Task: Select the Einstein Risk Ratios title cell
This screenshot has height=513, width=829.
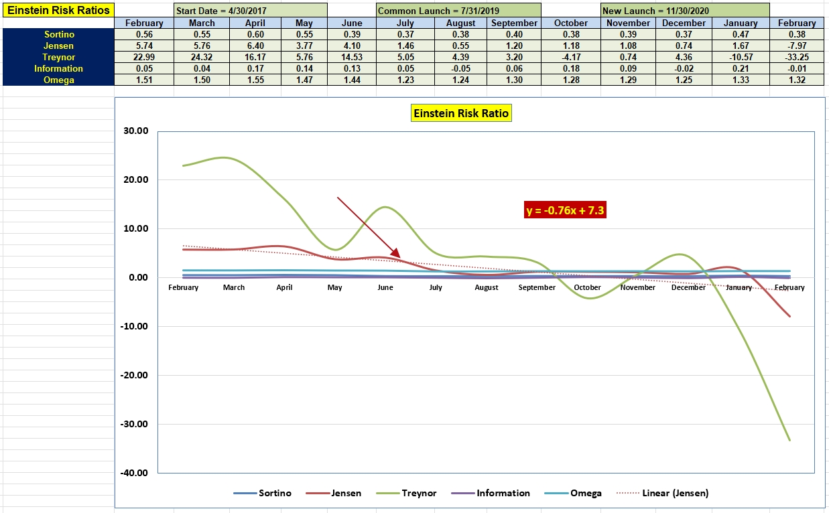Action: tap(58, 10)
